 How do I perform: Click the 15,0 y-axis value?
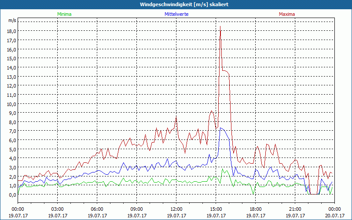12,59
